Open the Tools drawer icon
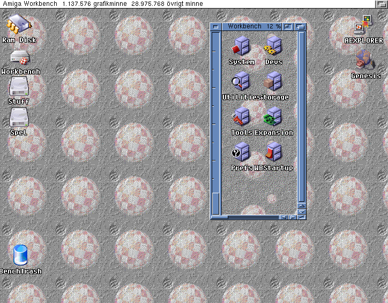 tap(241, 116)
